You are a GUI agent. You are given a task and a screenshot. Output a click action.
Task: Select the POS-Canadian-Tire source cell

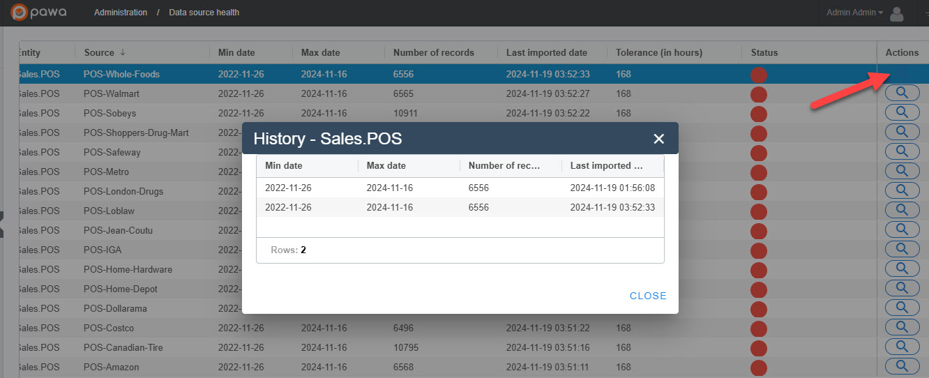123,347
